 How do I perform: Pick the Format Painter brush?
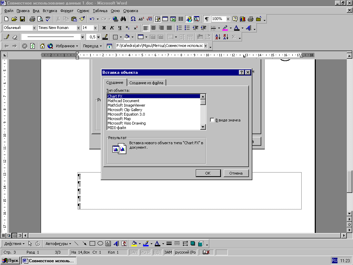(82, 19)
